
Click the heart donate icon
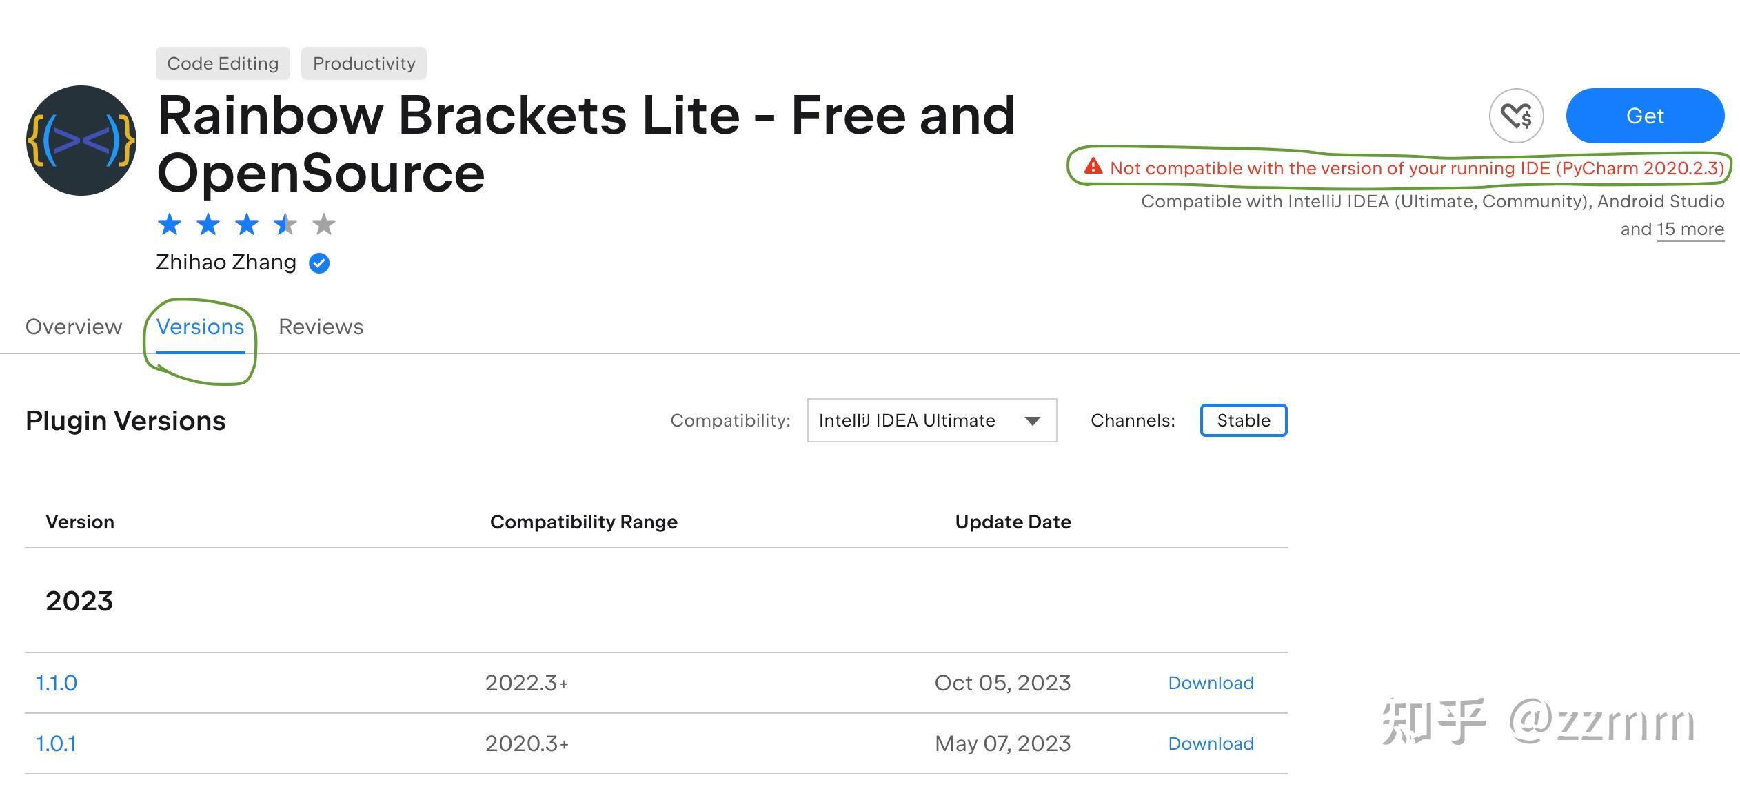1516,116
